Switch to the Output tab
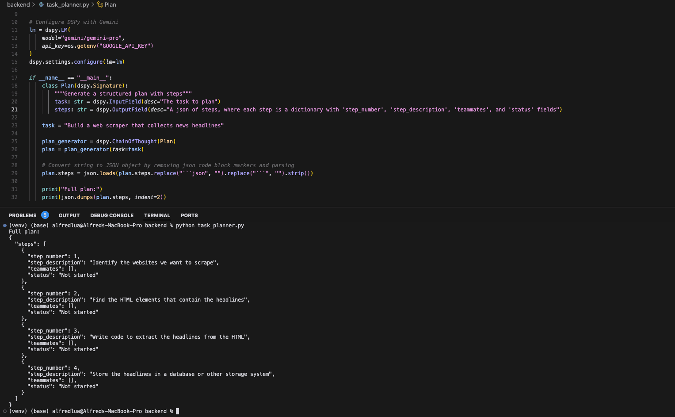 click(69, 215)
